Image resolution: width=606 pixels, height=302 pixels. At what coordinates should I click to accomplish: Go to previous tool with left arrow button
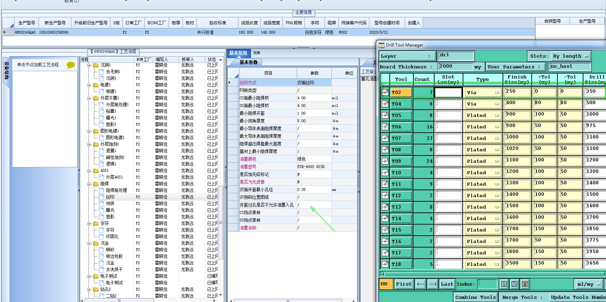[421, 284]
